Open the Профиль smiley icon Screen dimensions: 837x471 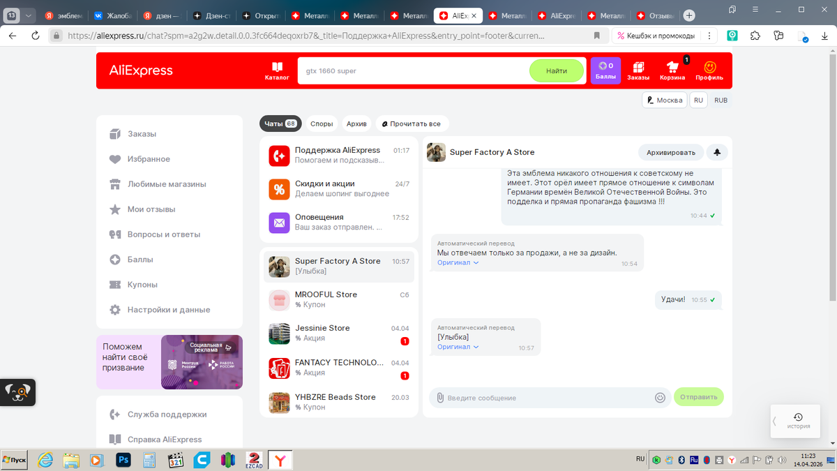[x=709, y=70]
